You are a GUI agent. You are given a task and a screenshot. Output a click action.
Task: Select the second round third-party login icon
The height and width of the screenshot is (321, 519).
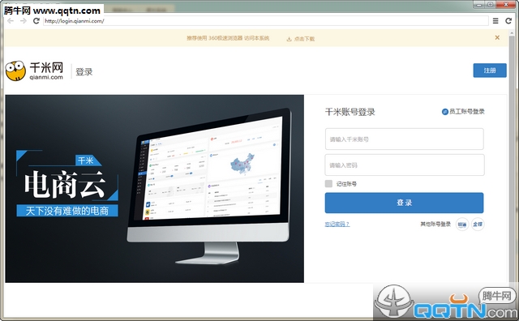[x=478, y=225]
